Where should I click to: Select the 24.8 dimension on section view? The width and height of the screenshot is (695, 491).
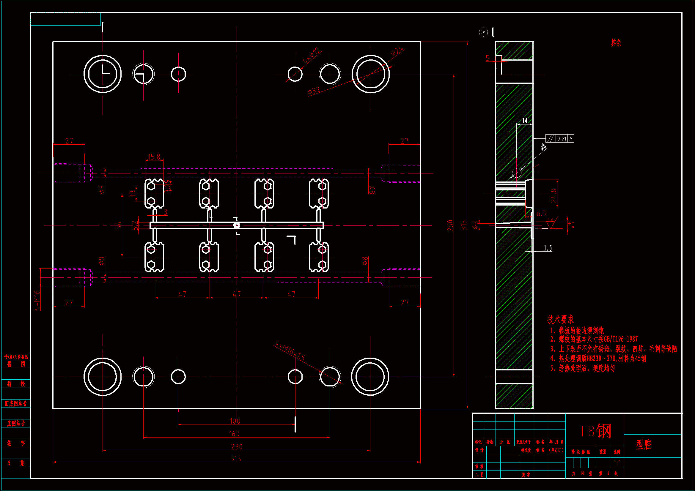tap(554, 196)
